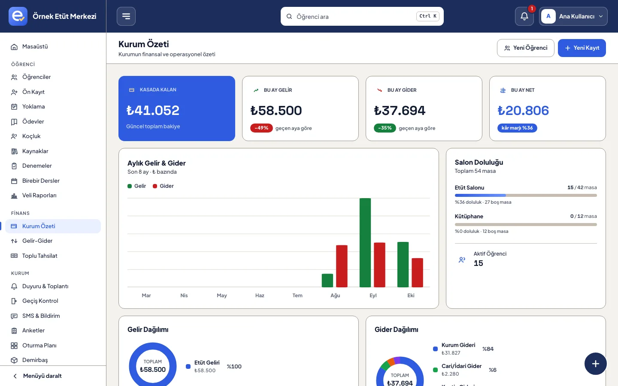Focus the Öğrenci ara search field
The width and height of the screenshot is (618, 386).
[x=362, y=16]
